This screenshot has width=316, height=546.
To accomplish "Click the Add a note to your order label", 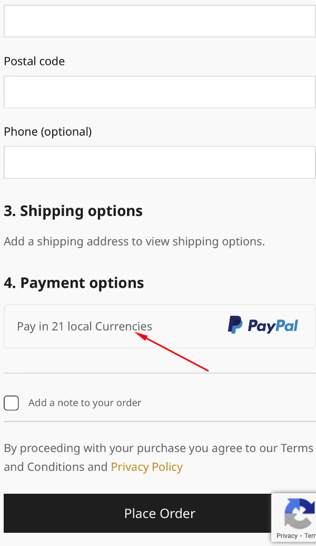I will click(x=85, y=403).
